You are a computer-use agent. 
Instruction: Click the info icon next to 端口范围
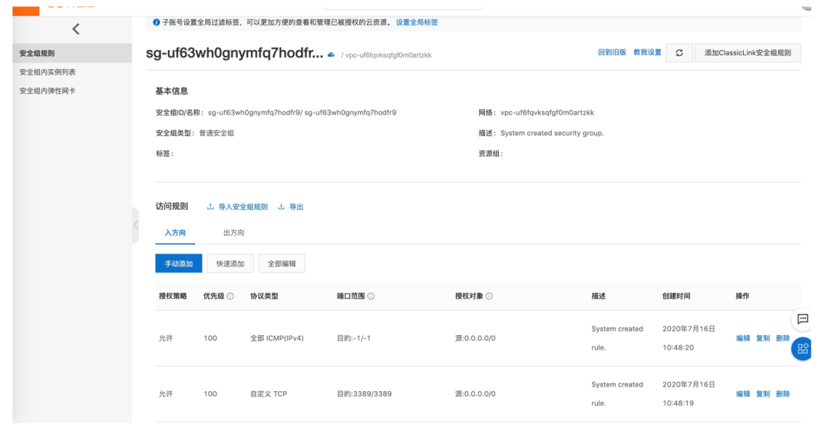point(372,297)
